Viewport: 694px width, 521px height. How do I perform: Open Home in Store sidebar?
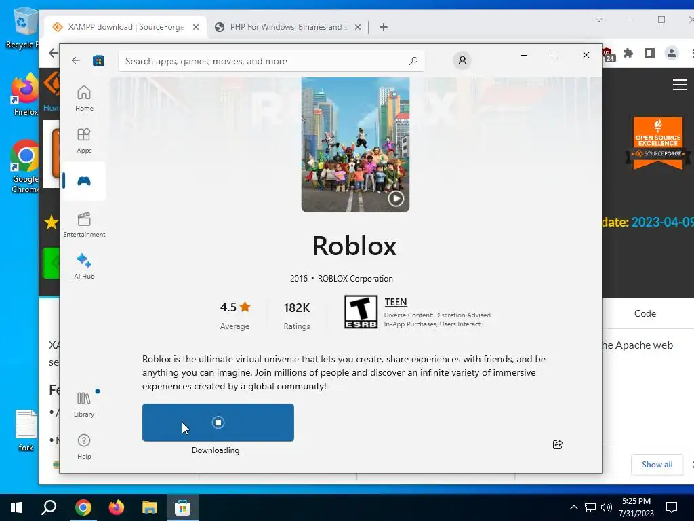[84, 98]
